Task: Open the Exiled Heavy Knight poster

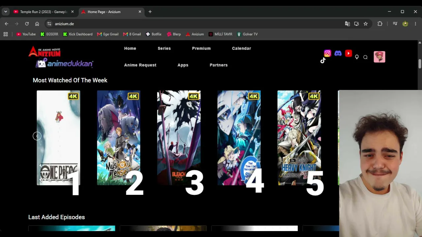Action: point(299,138)
